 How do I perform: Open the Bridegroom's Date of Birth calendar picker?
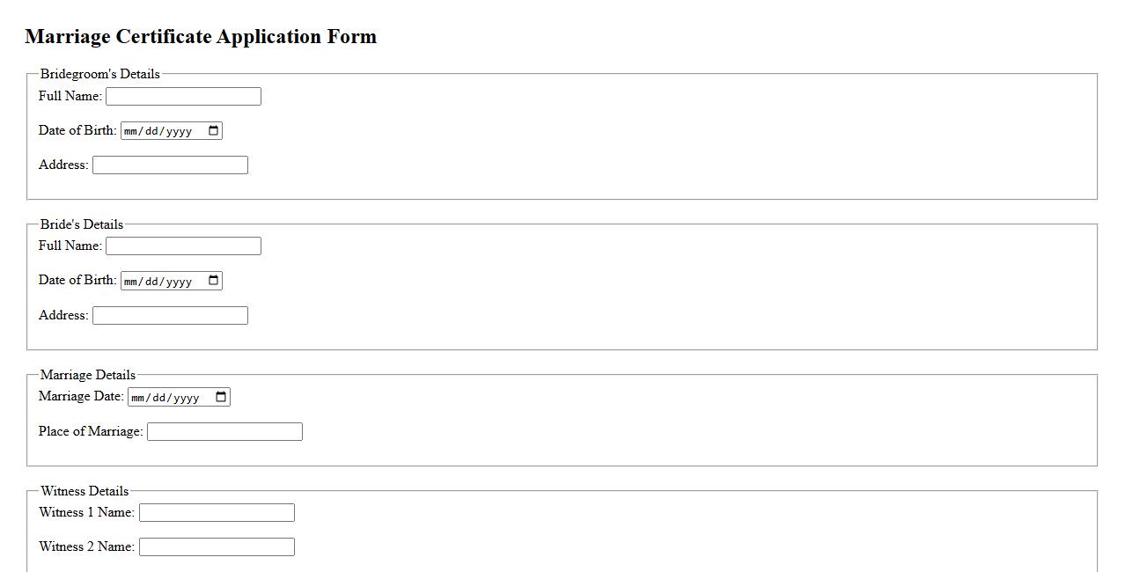pyautogui.click(x=213, y=131)
